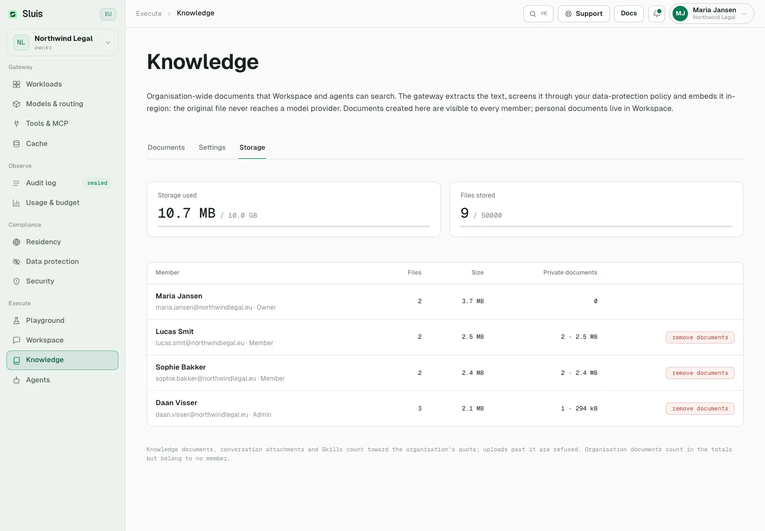765x531 pixels.
Task: Open the Workloads sidebar icon
Action: [x=16, y=84]
